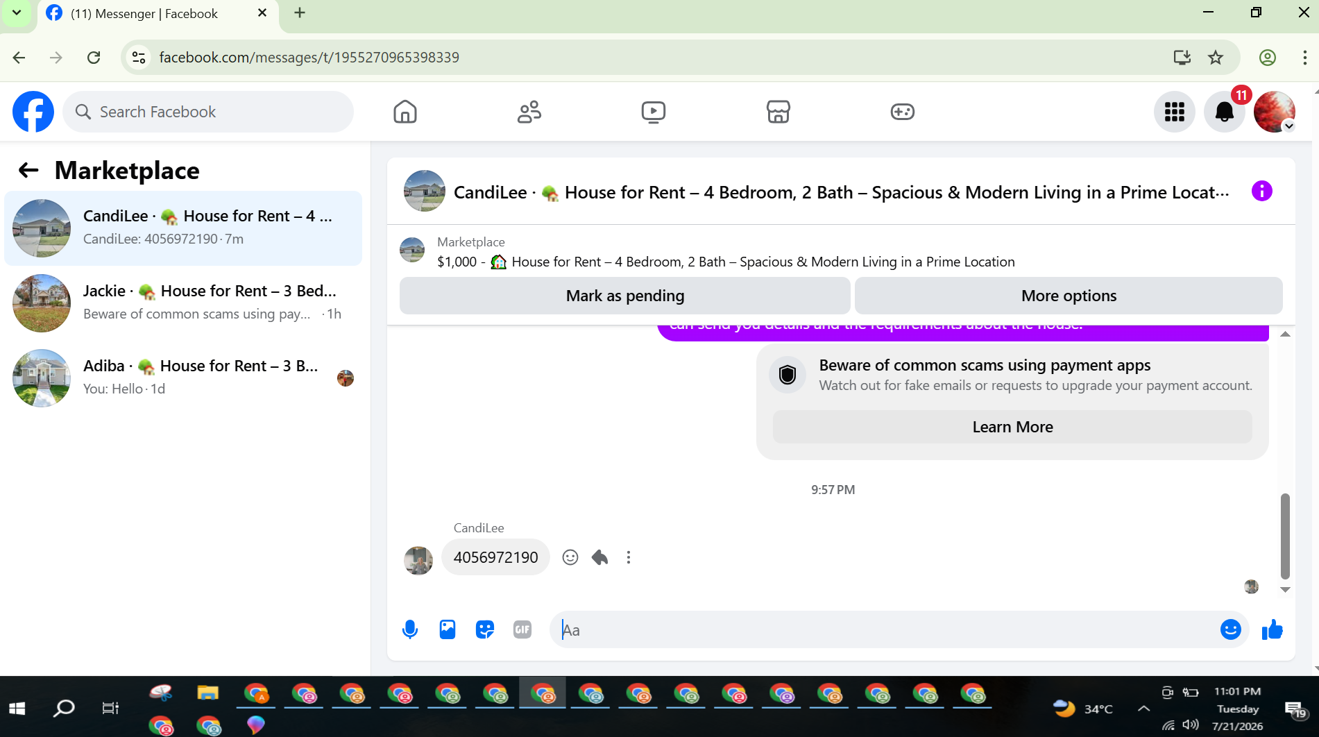Open the Video (Watch) icon
This screenshot has width=1319, height=737.
point(654,112)
